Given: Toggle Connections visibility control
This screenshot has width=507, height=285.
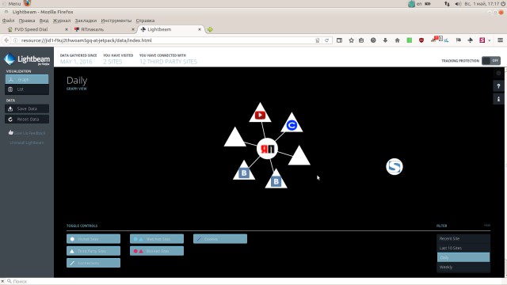Looking at the screenshot, I should (93, 263).
